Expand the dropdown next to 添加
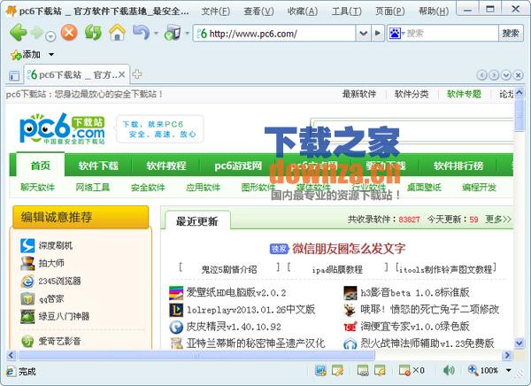531x386 pixels. tap(51, 55)
